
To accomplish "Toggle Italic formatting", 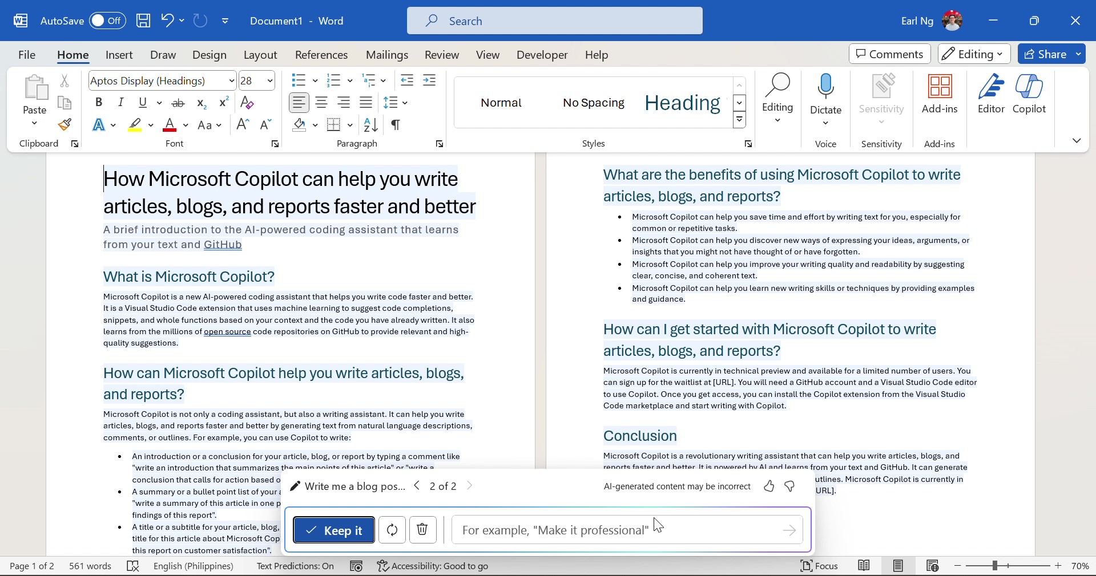I will tap(120, 103).
